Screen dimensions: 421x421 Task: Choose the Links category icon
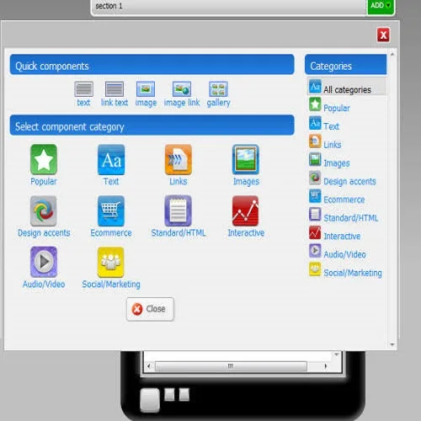click(x=179, y=159)
